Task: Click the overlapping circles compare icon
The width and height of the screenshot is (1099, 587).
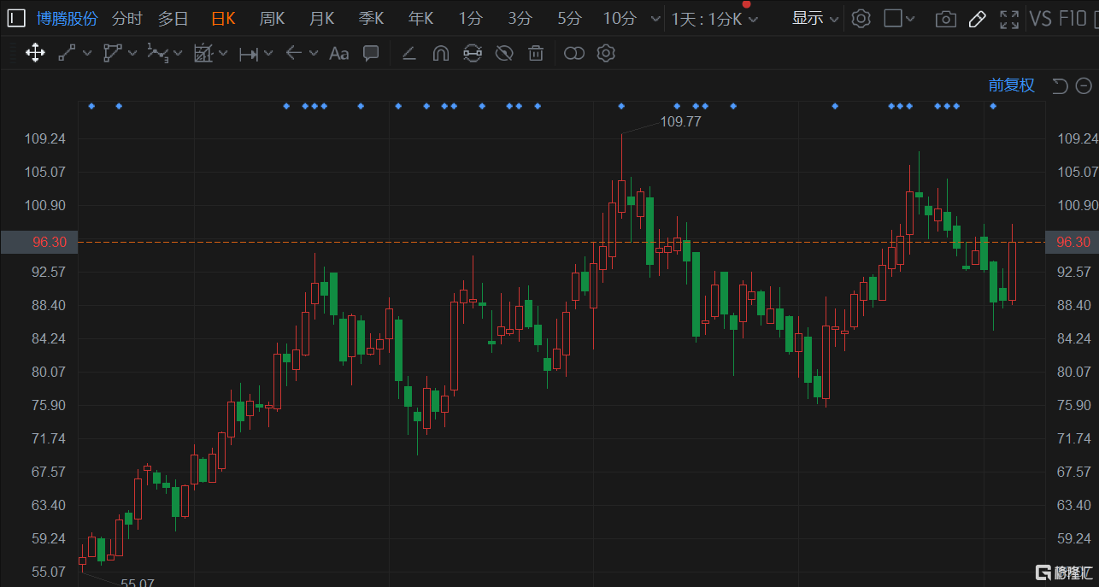Action: [574, 54]
